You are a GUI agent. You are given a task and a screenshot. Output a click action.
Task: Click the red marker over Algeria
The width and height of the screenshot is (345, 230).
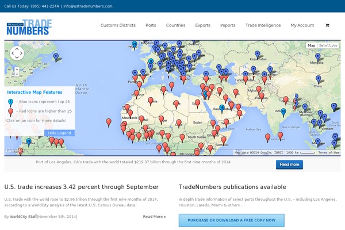(x=151, y=101)
